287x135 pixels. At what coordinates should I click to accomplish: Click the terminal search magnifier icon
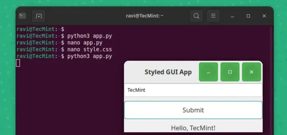click(x=196, y=16)
